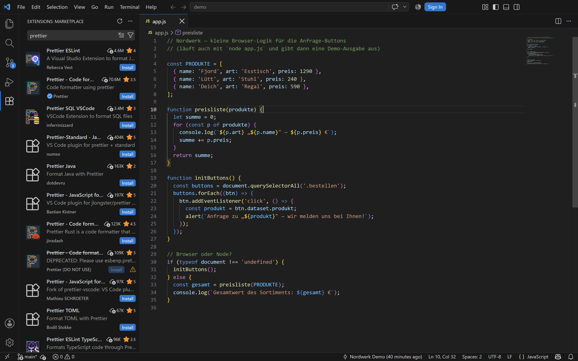Show the Nordwerk Demo git blame entry
578x361 pixels.
pos(383,357)
